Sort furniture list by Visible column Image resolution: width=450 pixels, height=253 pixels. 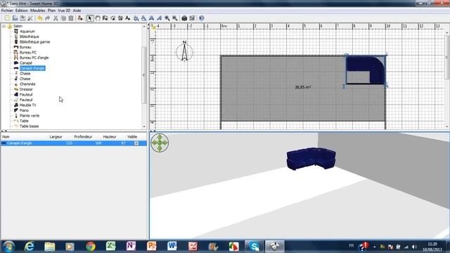point(132,137)
